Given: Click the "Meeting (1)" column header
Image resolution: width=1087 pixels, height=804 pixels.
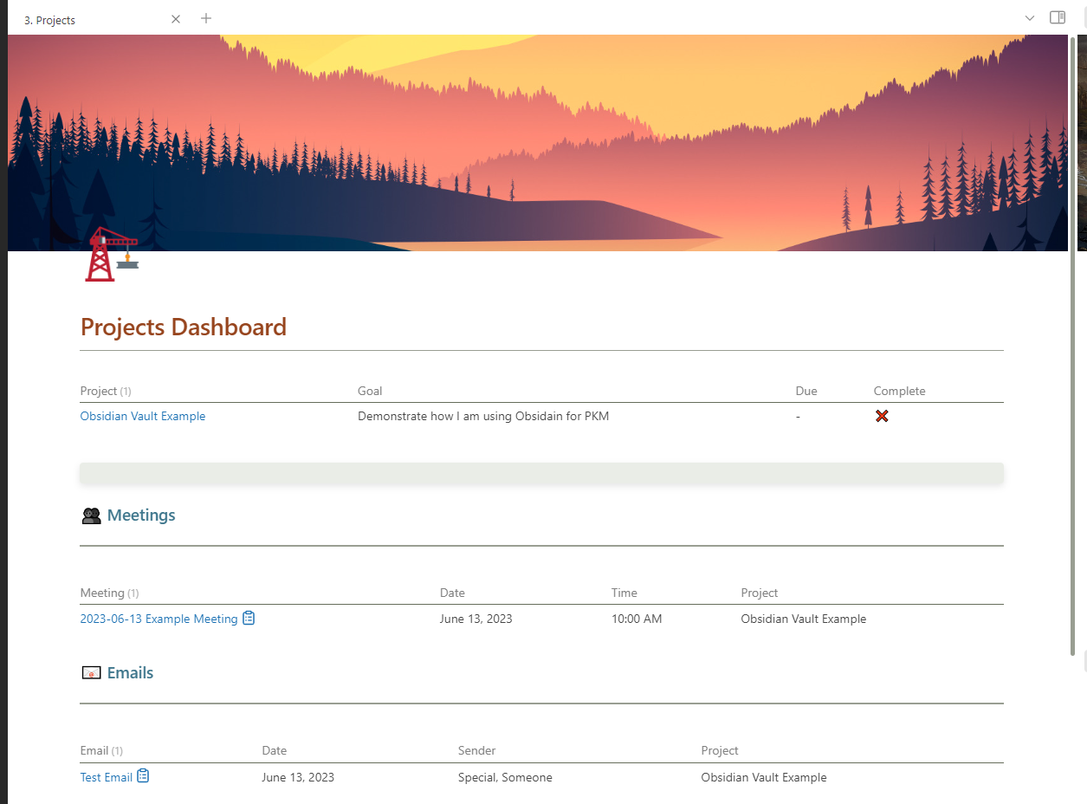Looking at the screenshot, I should coord(109,593).
